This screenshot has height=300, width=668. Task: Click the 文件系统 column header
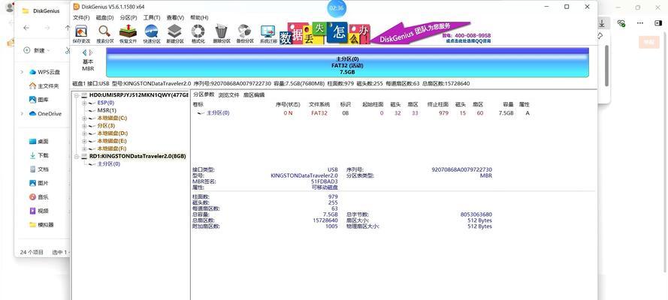[x=319, y=104]
